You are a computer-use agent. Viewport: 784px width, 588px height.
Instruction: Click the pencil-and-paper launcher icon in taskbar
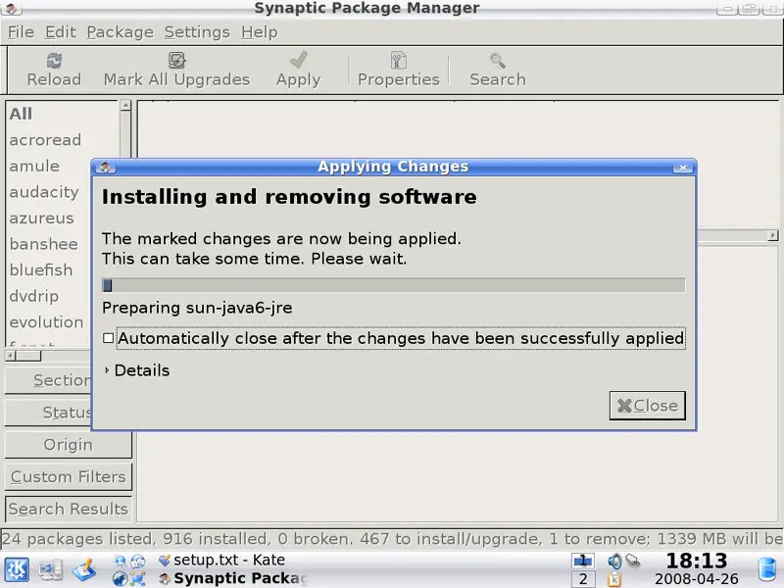click(x=84, y=569)
